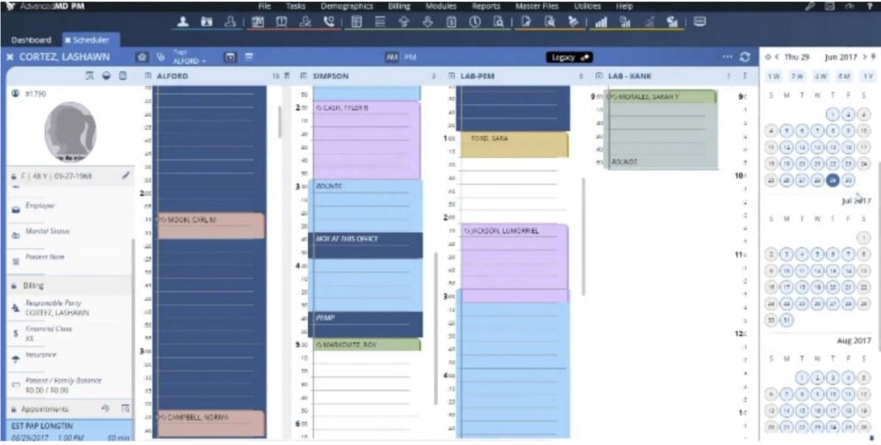Click the patient profile photo

(x=70, y=131)
